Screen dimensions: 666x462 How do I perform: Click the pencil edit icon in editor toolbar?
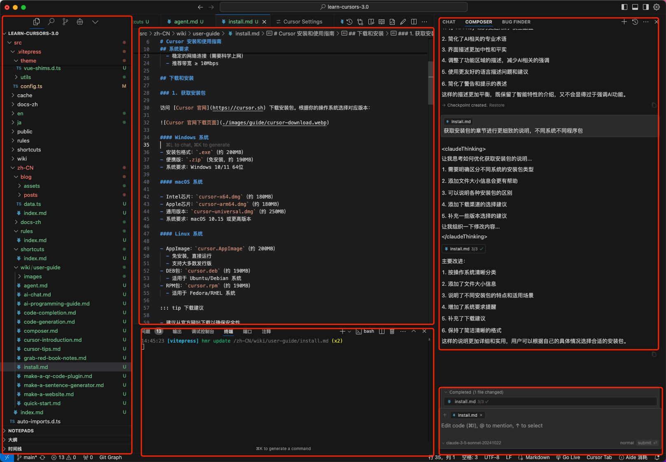pyautogui.click(x=403, y=22)
